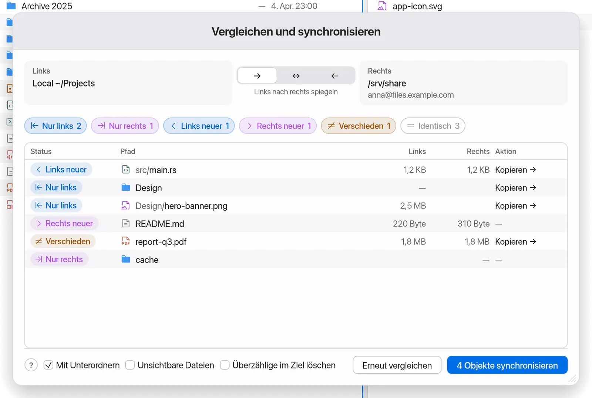
Task: Change action 'Kopieren →' for Design folder
Action: (516, 188)
